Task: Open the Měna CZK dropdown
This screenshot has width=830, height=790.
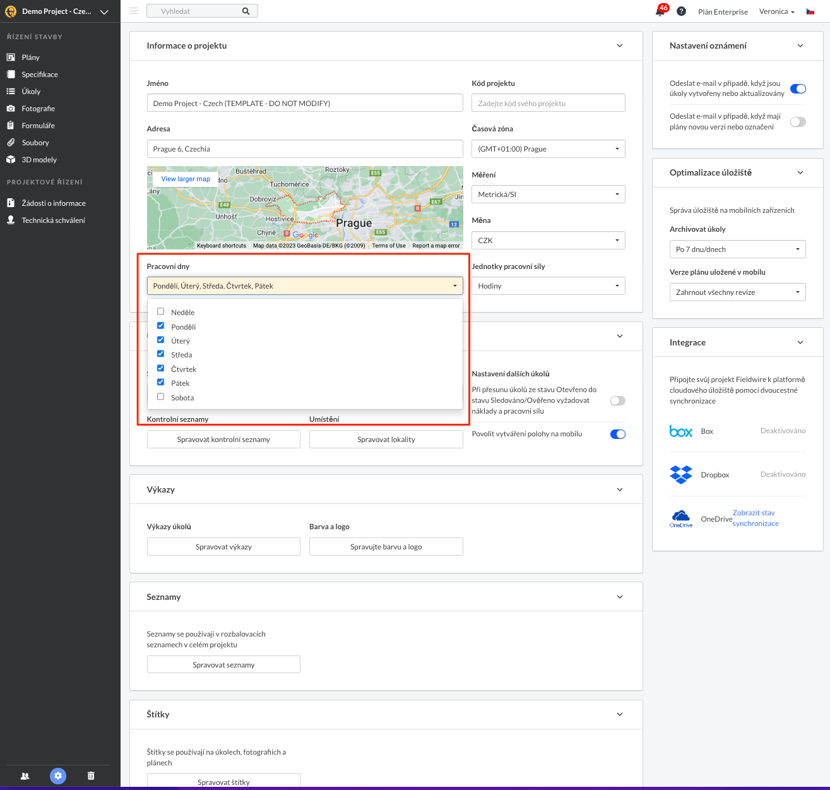Action: (x=548, y=241)
